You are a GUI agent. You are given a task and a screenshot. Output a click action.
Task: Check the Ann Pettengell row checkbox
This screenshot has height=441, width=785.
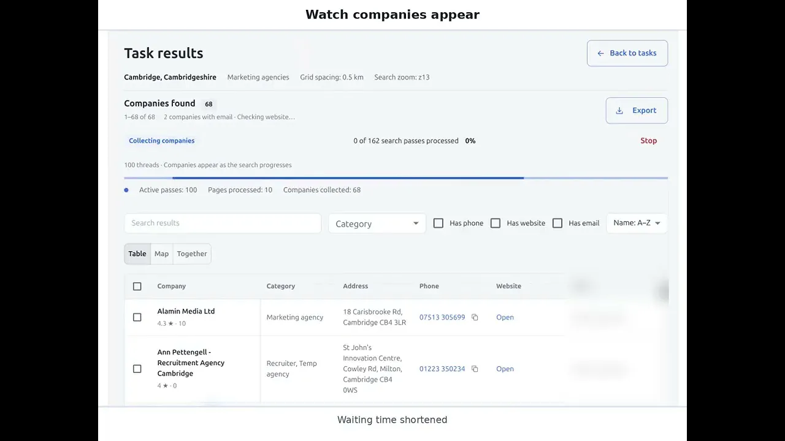pyautogui.click(x=137, y=369)
